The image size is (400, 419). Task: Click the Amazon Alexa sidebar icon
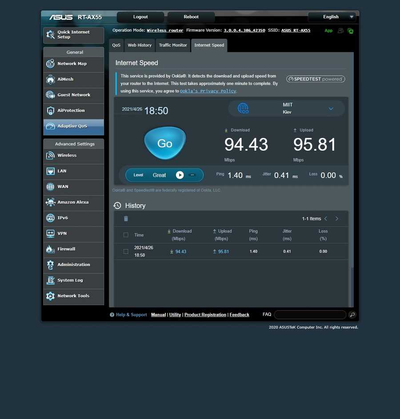51,202
